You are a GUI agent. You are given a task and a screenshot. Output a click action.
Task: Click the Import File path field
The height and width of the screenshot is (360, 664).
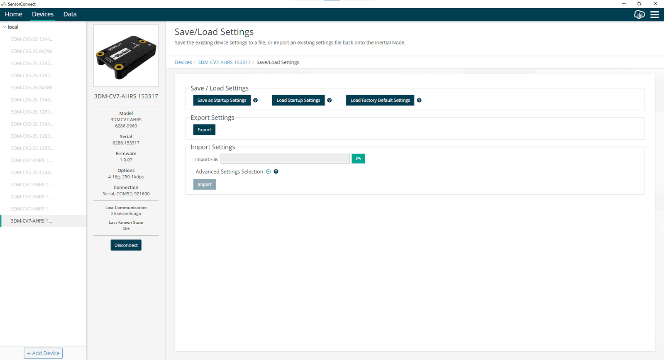coord(285,159)
